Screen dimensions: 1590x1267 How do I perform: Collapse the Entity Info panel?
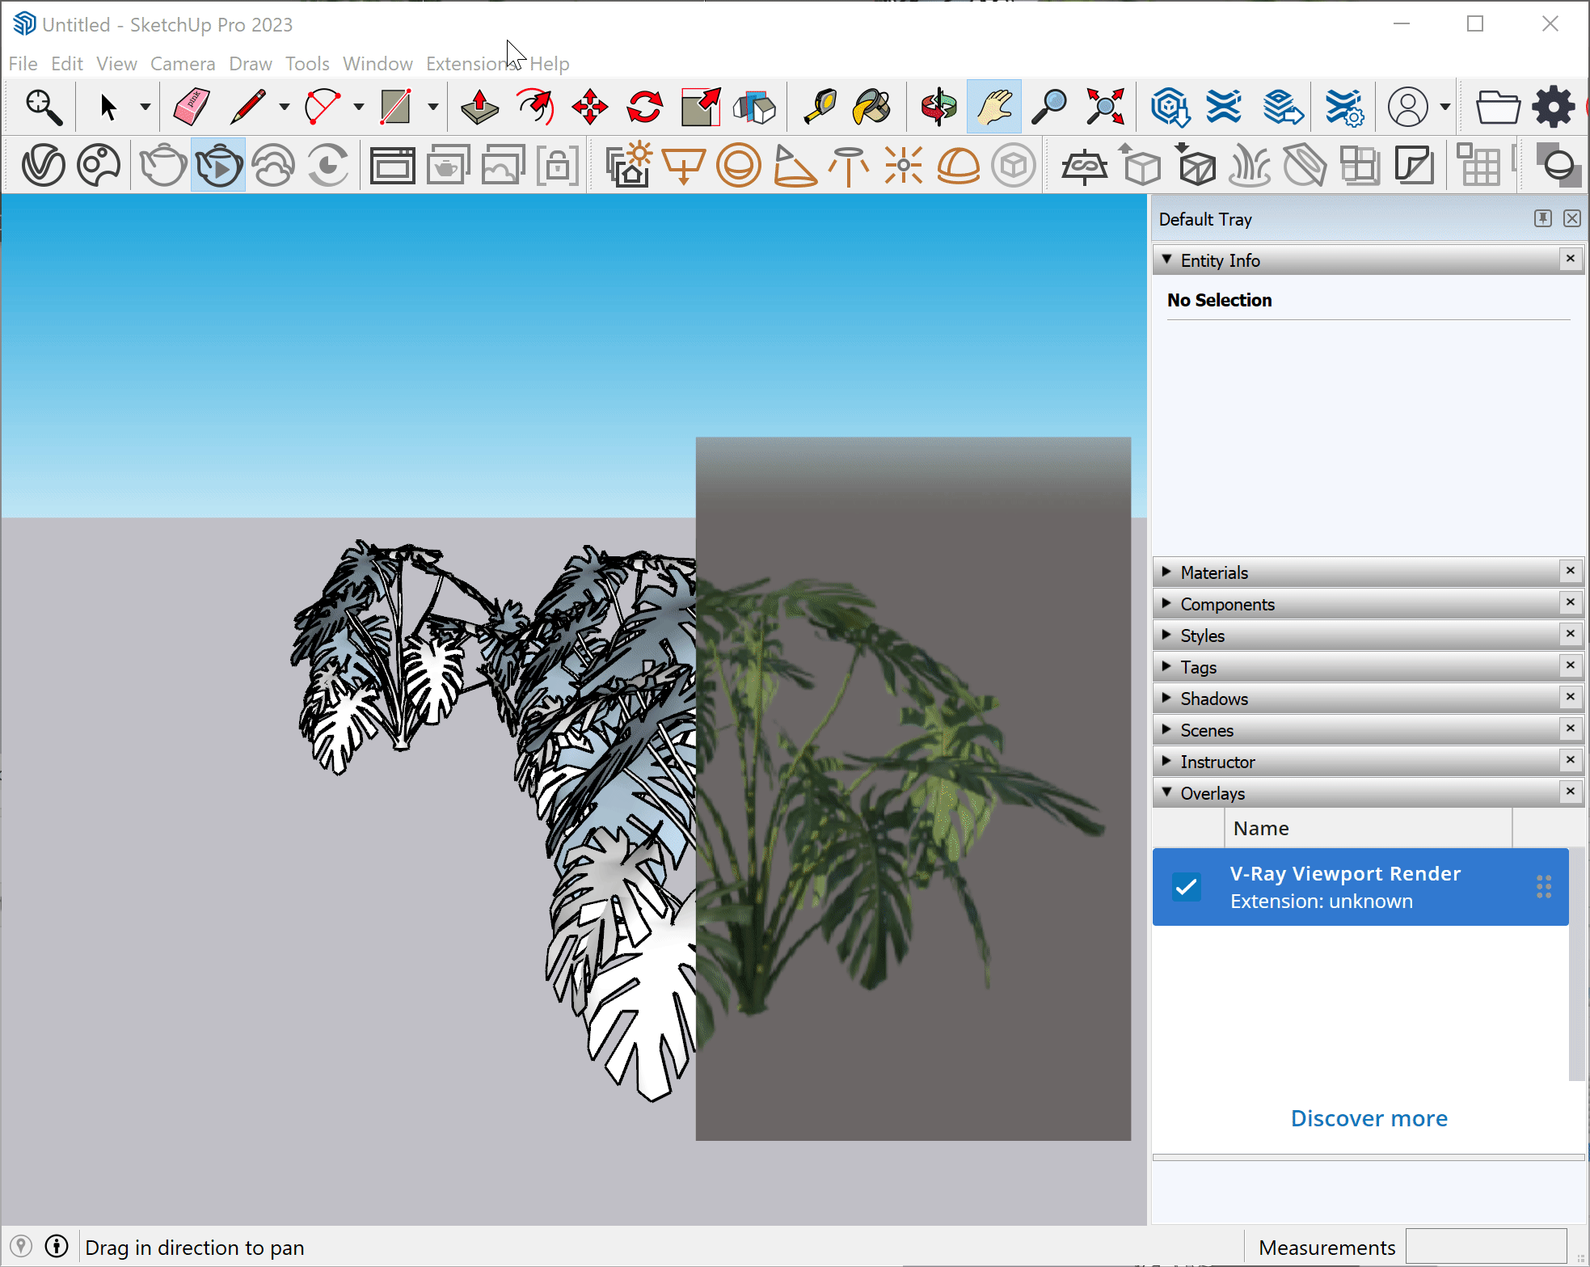[x=1166, y=260]
